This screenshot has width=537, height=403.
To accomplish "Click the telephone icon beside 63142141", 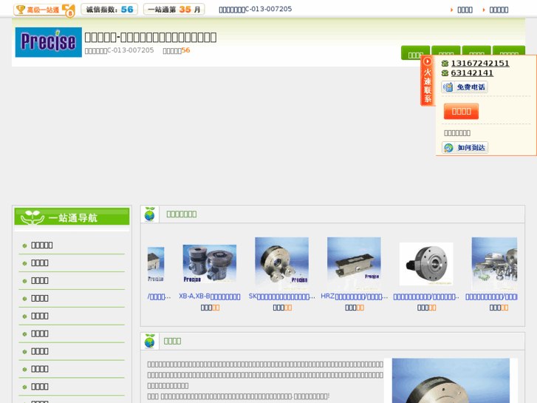I will (x=445, y=73).
